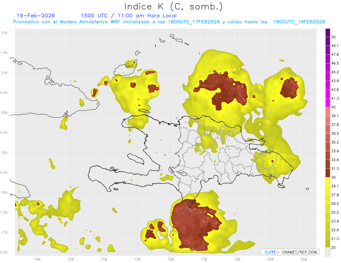Click the '46.5' colorbar value

(335, 63)
